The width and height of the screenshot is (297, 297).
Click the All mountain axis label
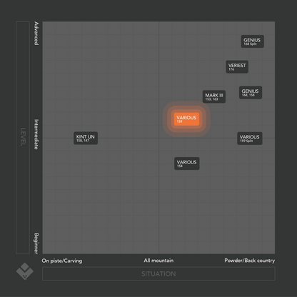tap(158, 261)
